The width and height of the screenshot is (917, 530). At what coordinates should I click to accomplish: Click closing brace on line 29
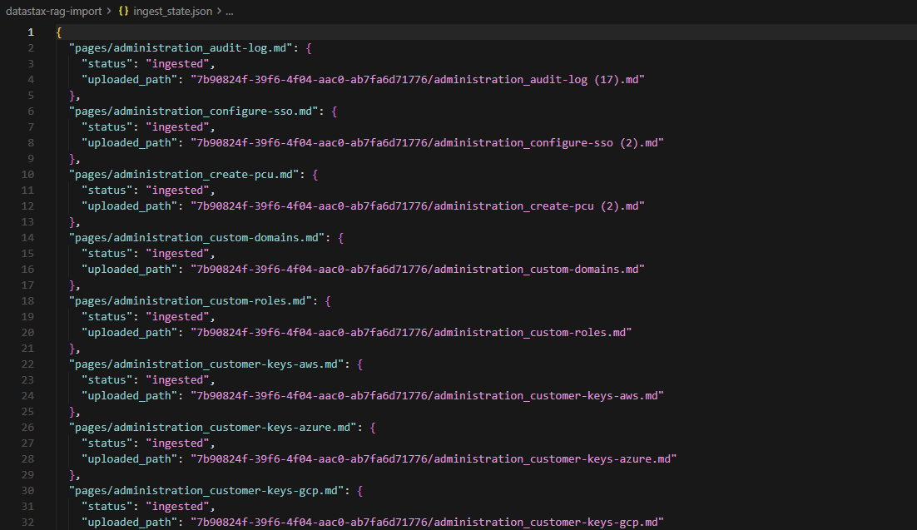[x=72, y=474]
